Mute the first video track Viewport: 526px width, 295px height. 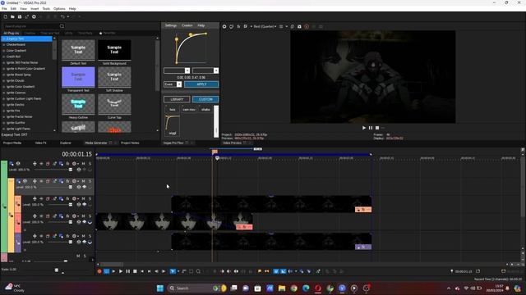coord(83,164)
